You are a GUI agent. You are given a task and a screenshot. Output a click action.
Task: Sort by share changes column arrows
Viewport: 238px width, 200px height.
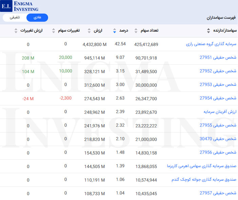54,31
